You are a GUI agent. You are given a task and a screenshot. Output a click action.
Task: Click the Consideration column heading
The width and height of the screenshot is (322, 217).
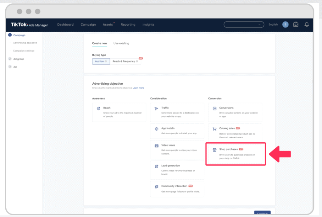[x=158, y=98]
